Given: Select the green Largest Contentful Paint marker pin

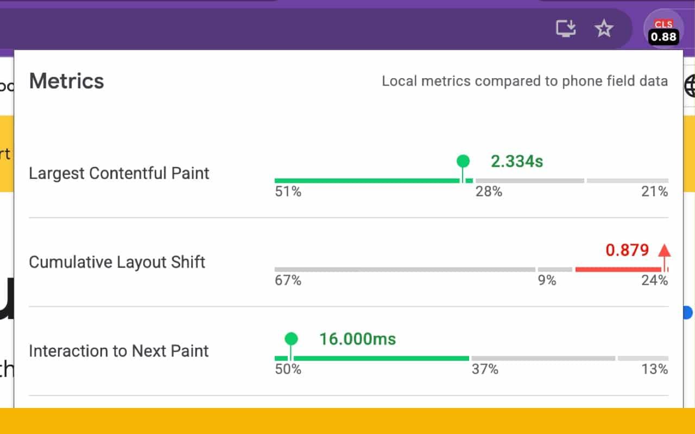Looking at the screenshot, I should click(x=463, y=161).
